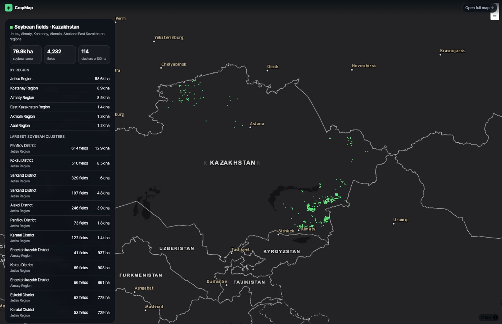Click the Astana city label on map
The image size is (502, 324).
[257, 124]
